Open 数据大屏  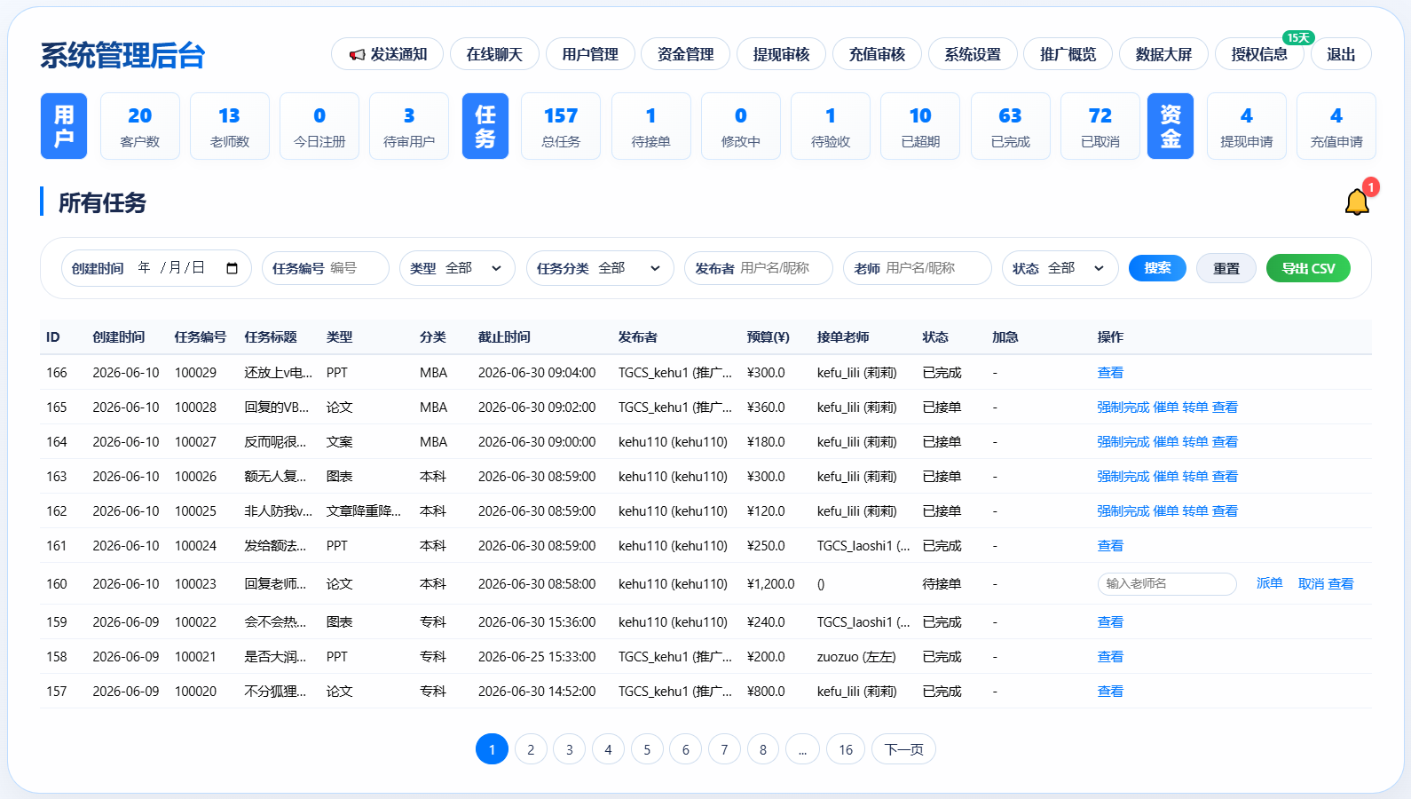pos(1163,54)
